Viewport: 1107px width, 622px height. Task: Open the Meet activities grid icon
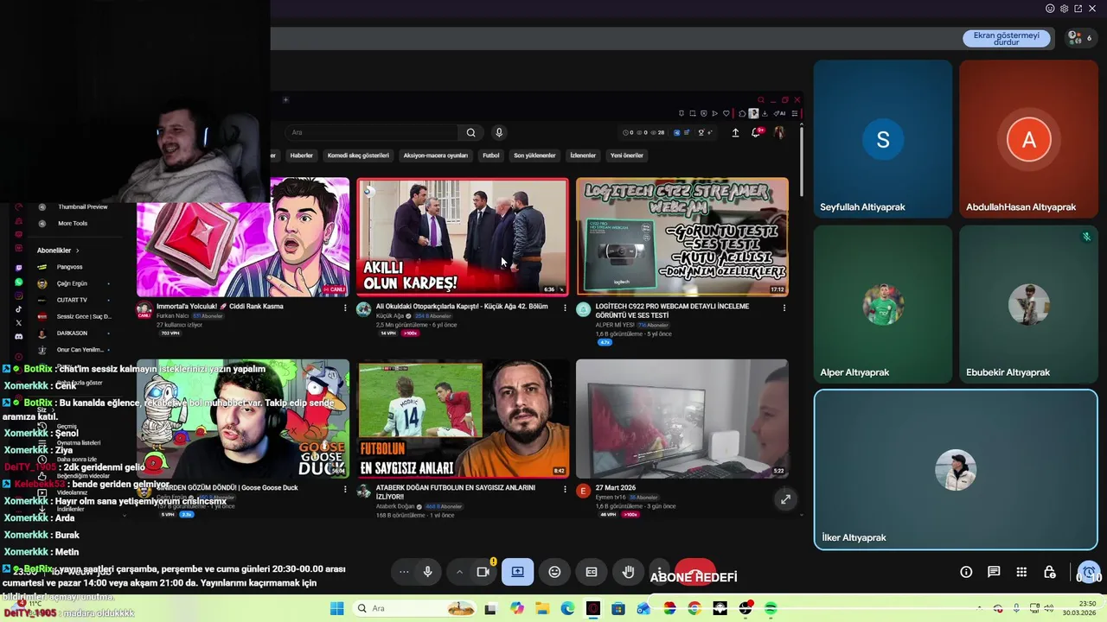coord(1021,572)
